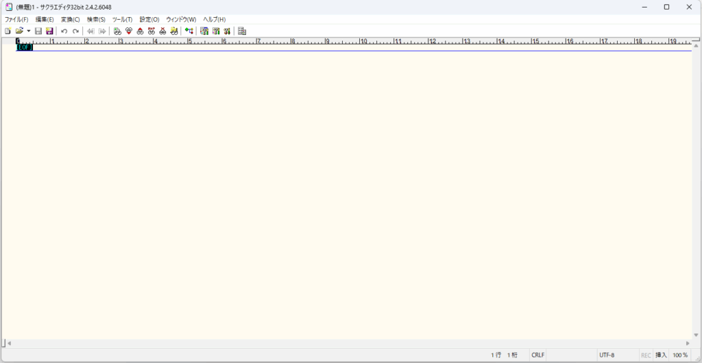Open the ファイル(F) menu
Image resolution: width=702 pixels, height=363 pixels.
tap(16, 19)
